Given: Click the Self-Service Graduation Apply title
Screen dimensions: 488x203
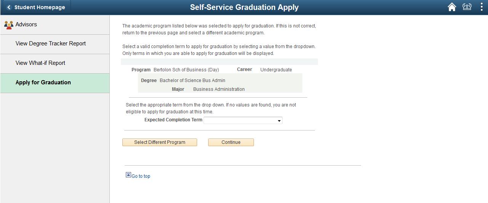Looking at the screenshot, I should tap(244, 7).
